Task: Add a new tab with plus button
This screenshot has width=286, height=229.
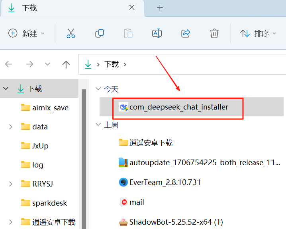Action: point(160,8)
